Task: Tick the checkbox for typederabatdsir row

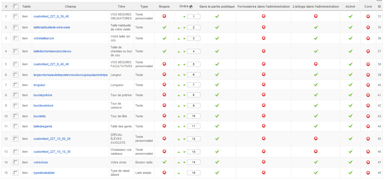Action: (16, 173)
